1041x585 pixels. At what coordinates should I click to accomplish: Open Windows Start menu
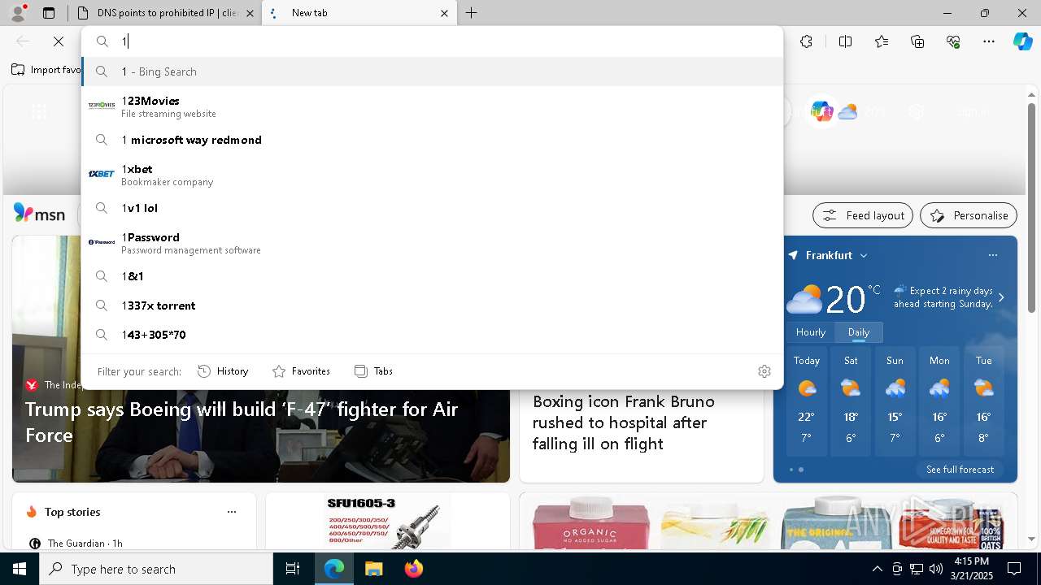point(20,569)
